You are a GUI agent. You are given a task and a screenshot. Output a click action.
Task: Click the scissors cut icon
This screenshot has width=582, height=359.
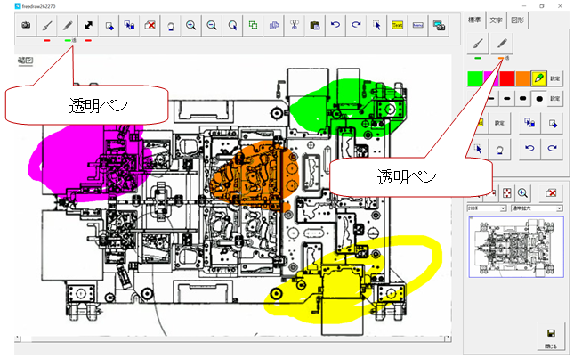point(293,26)
